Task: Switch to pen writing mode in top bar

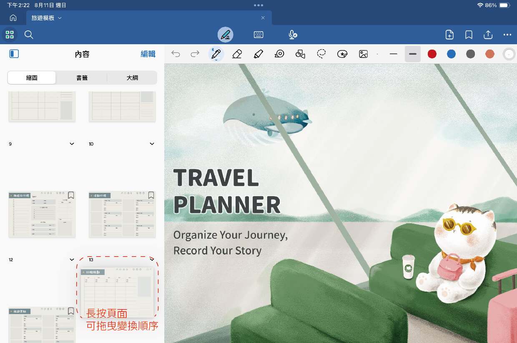Action: coord(226,35)
